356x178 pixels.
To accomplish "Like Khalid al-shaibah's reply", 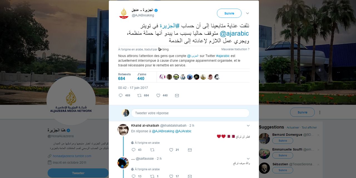I will 171,150.
